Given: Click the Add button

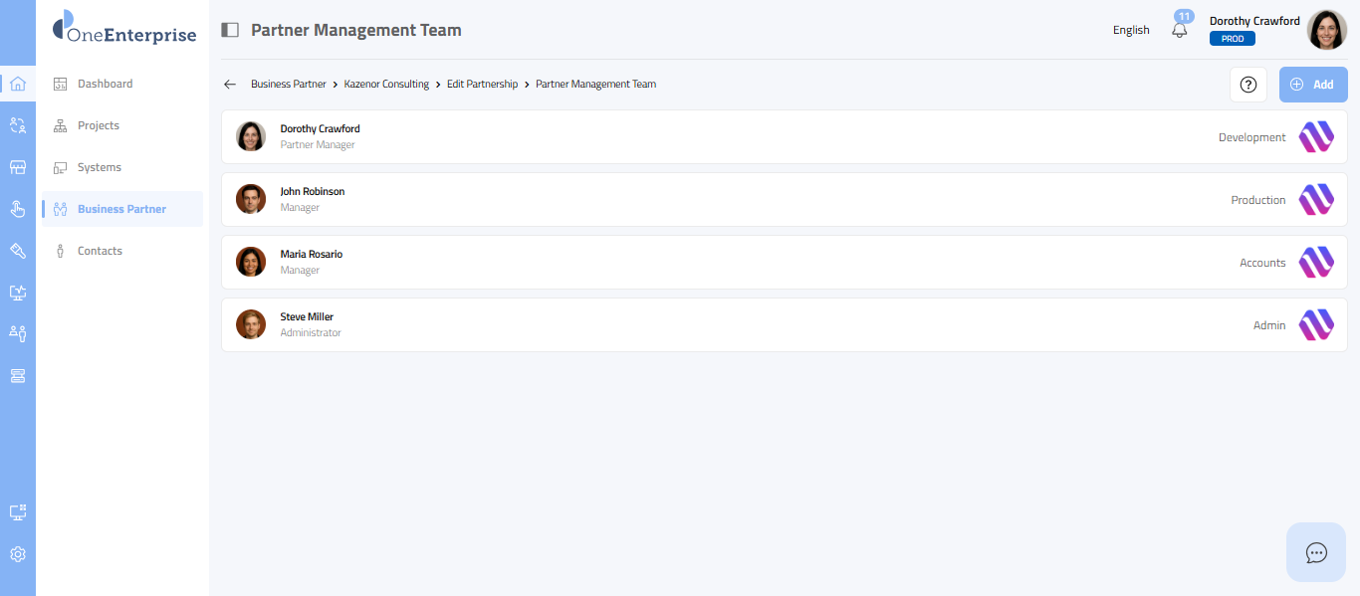Looking at the screenshot, I should [1312, 85].
